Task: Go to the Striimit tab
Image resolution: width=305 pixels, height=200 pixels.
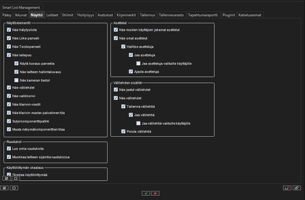Action: pyautogui.click(x=68, y=15)
